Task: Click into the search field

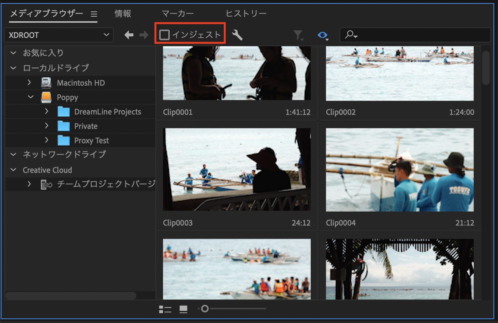Action: (x=415, y=35)
